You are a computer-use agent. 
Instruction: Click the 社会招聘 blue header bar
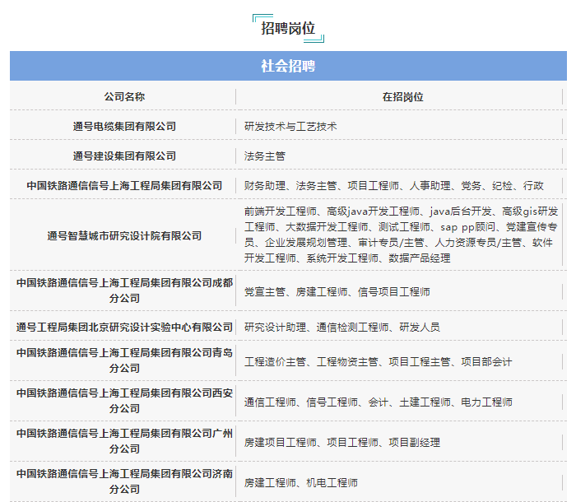pyautogui.click(x=288, y=66)
